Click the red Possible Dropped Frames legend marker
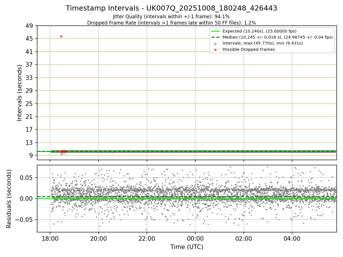 216,49
